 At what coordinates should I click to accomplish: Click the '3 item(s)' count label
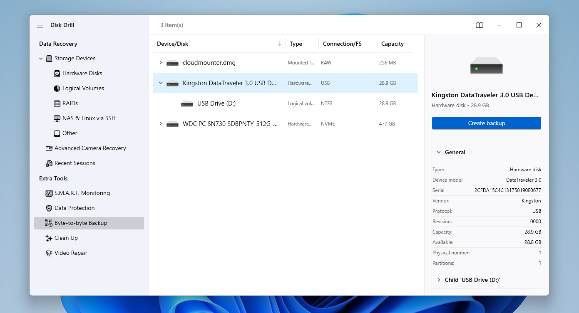pos(172,25)
